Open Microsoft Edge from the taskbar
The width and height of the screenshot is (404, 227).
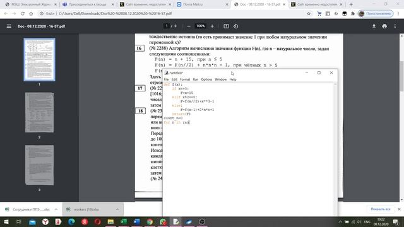pos(71,221)
